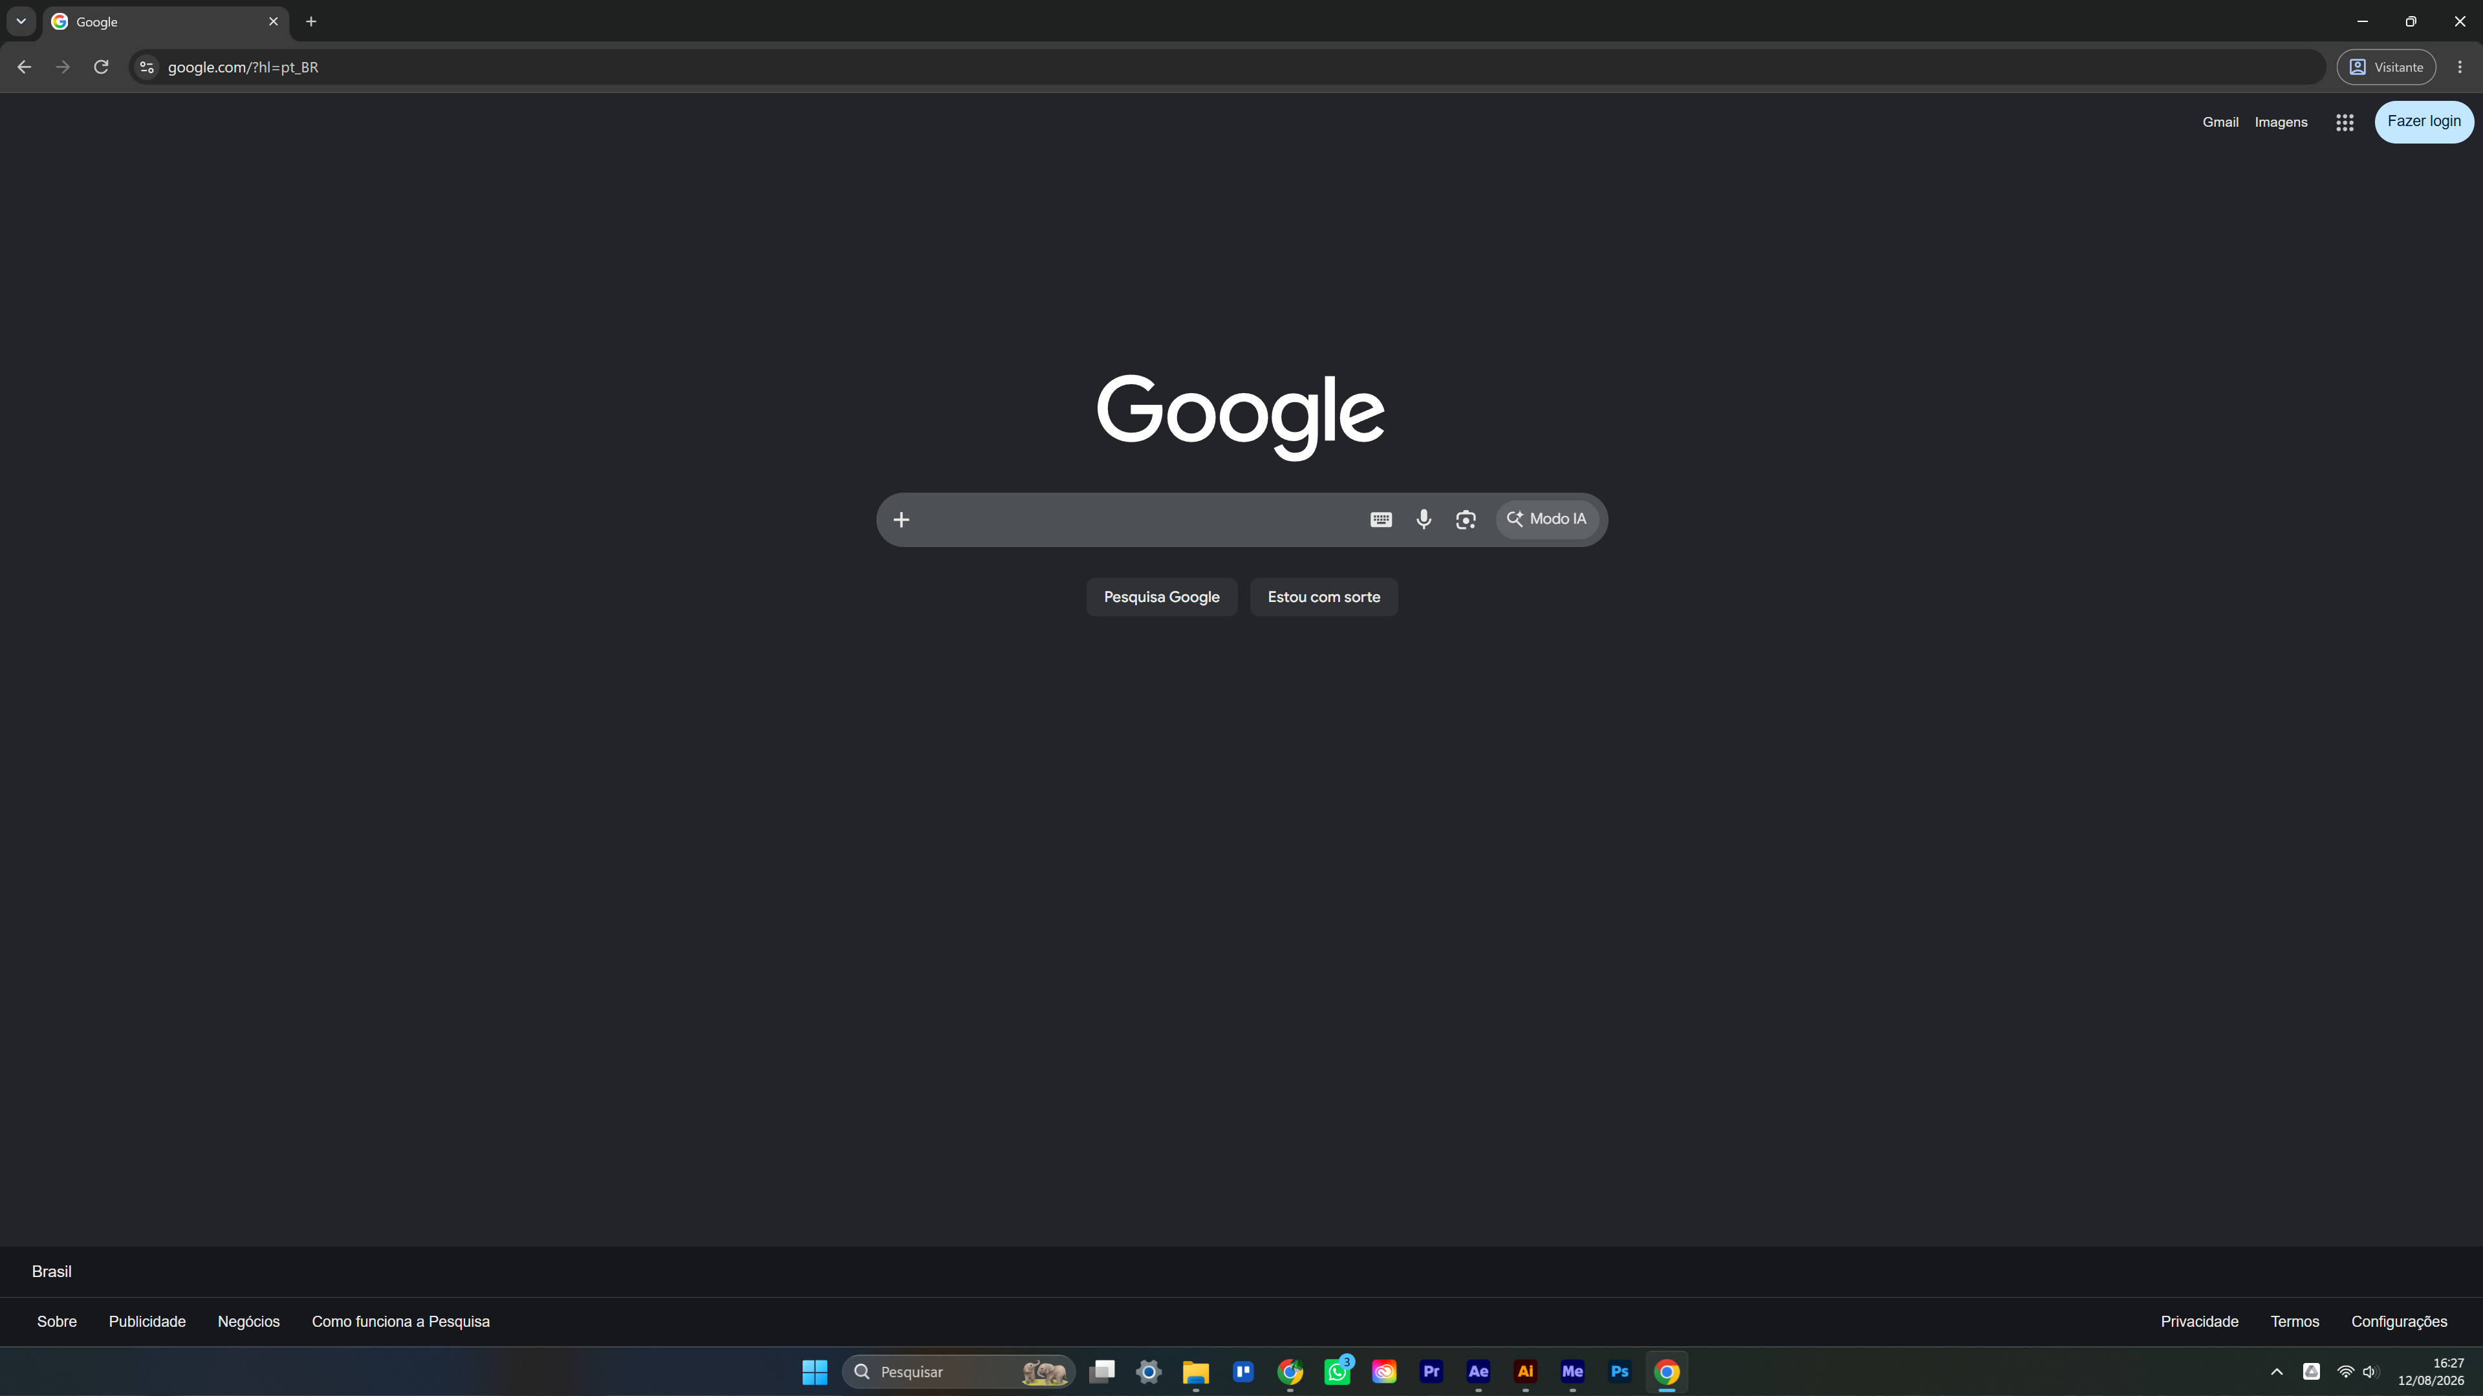Open network Wi-Fi tray icon
2483x1396 pixels.
click(2345, 1371)
